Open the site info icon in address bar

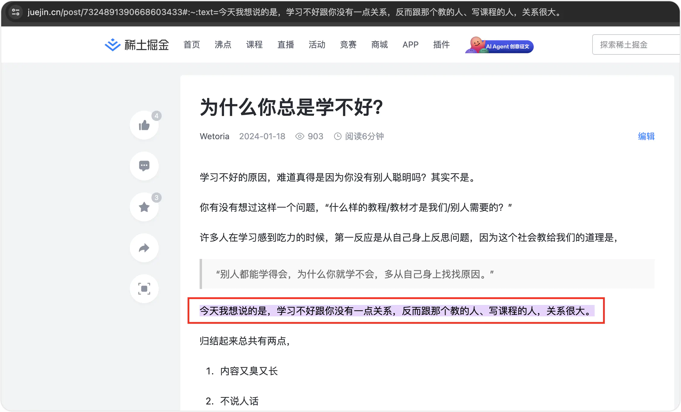16,12
